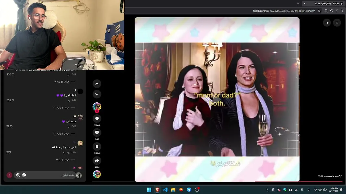This screenshot has width=346, height=194.
Task: Like the video with the heart button
Action: click(97, 119)
